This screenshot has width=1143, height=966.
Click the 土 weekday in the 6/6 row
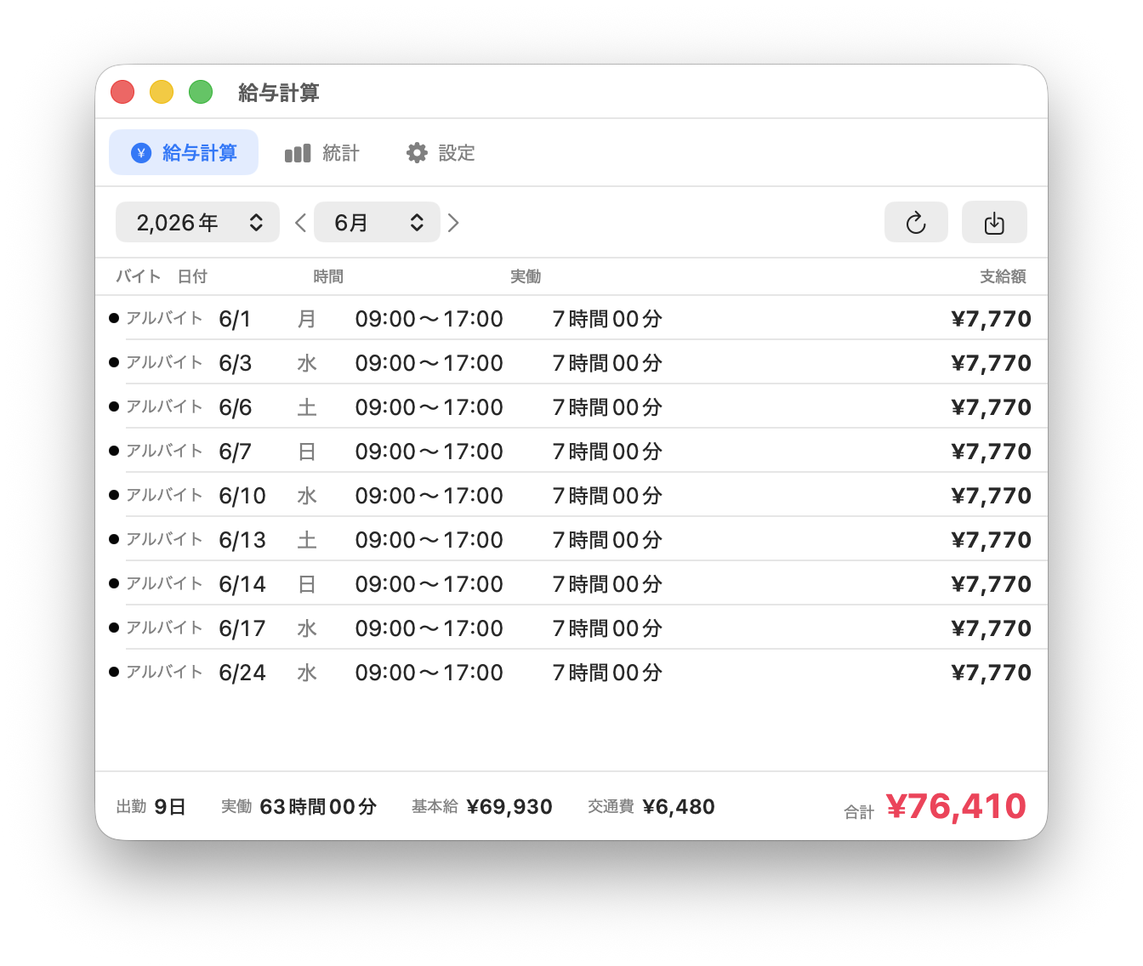[307, 407]
